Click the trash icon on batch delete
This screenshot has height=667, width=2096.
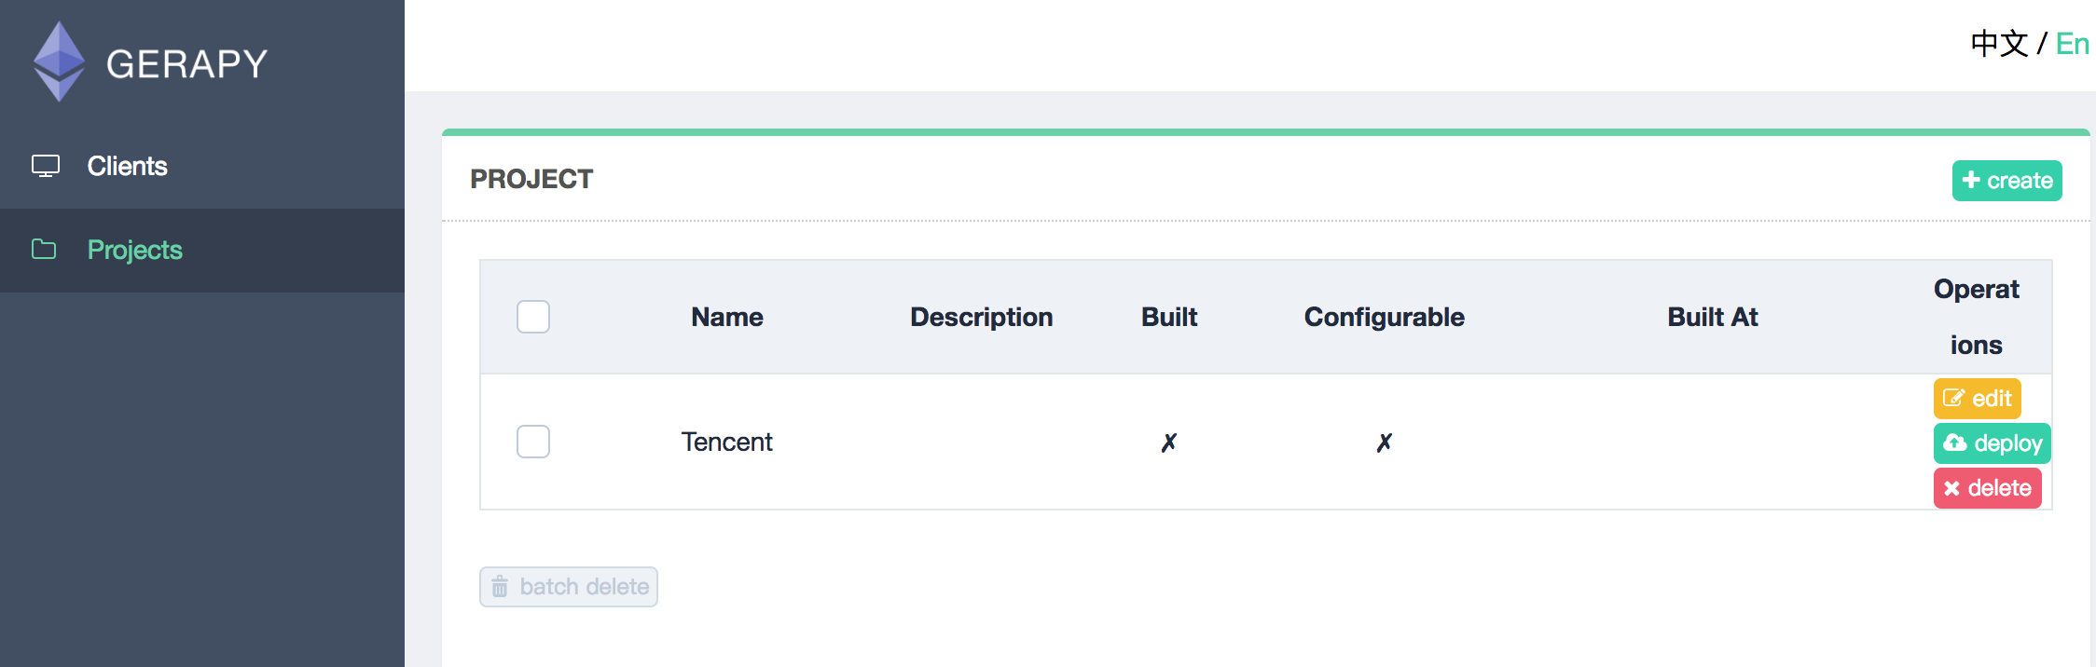pos(500,587)
